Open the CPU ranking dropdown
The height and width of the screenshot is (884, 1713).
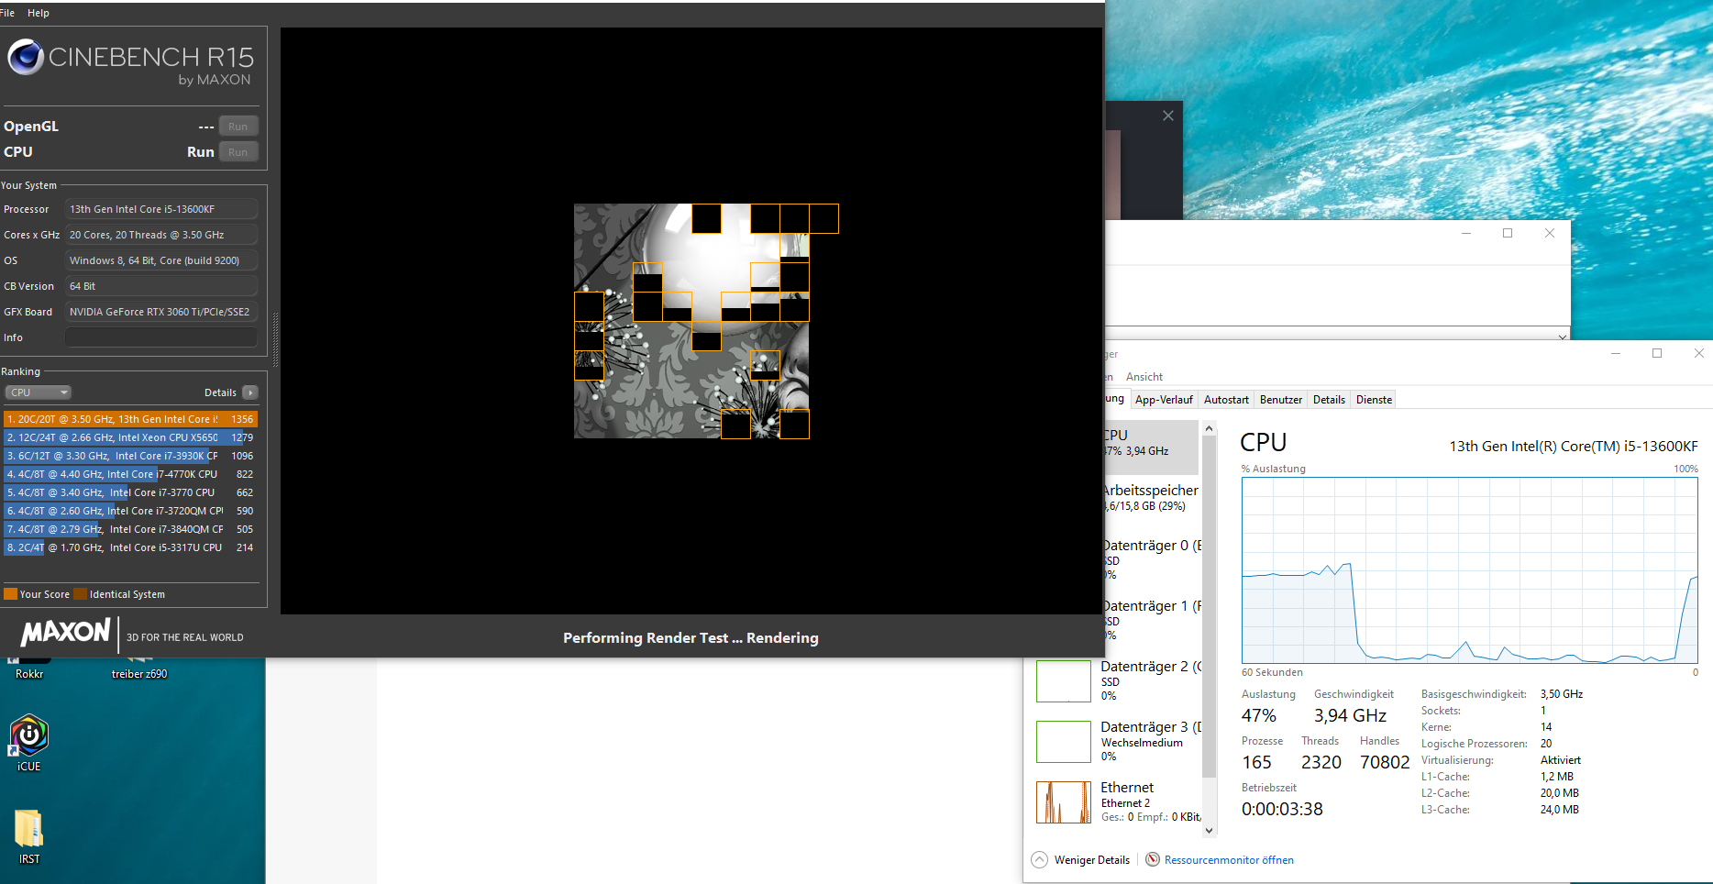[x=39, y=392]
